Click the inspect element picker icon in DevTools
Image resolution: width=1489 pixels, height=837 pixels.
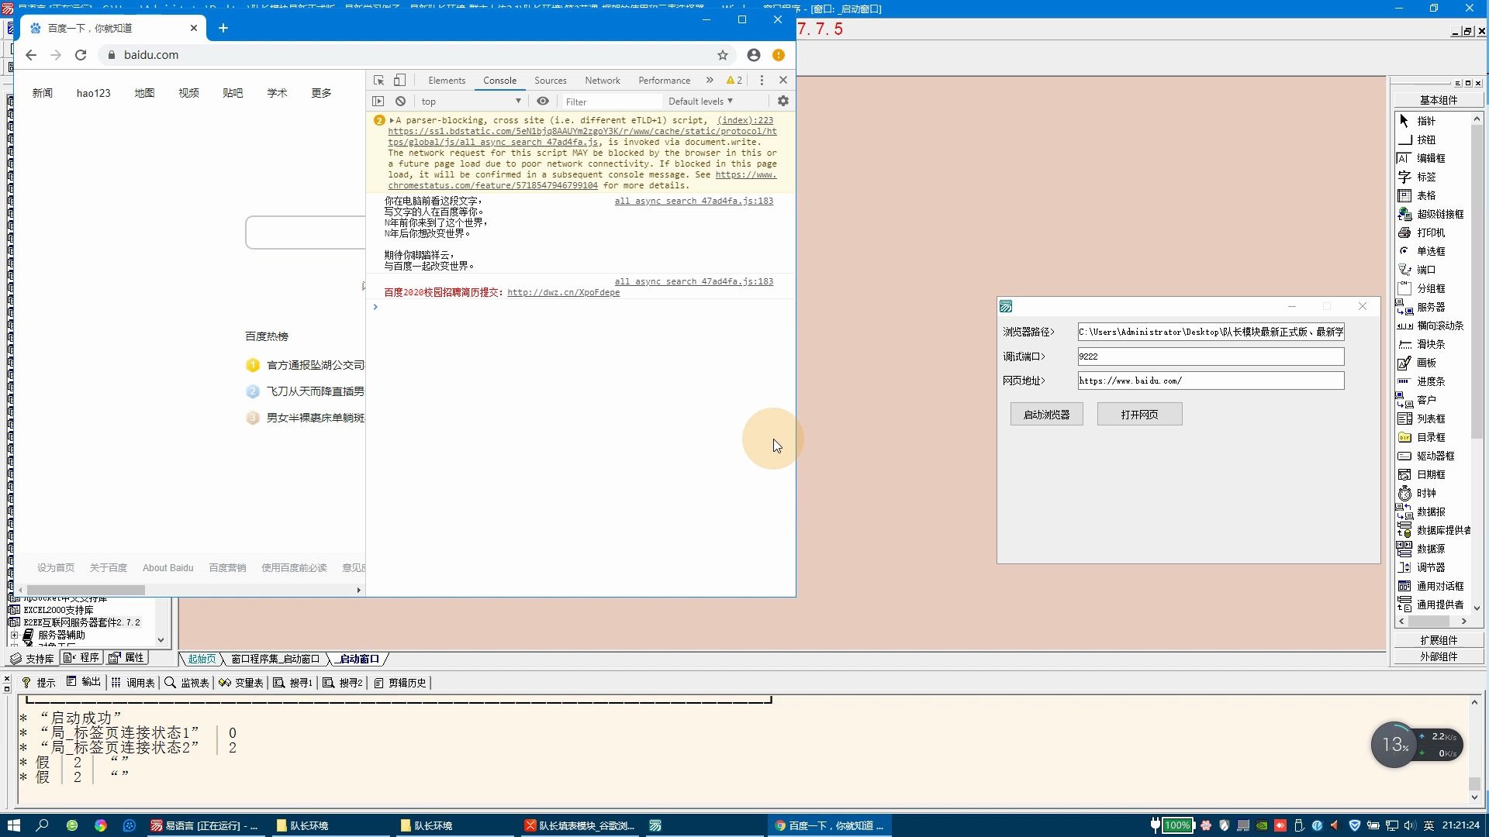coord(378,80)
